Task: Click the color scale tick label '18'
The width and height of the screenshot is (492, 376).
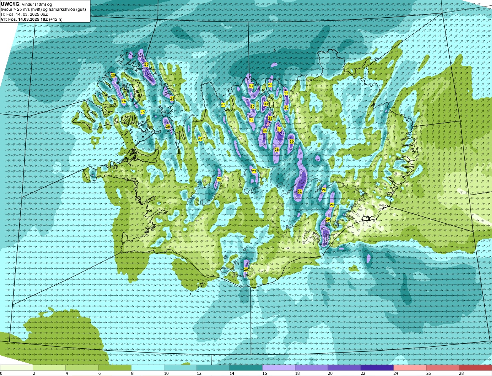Action: coord(297,373)
